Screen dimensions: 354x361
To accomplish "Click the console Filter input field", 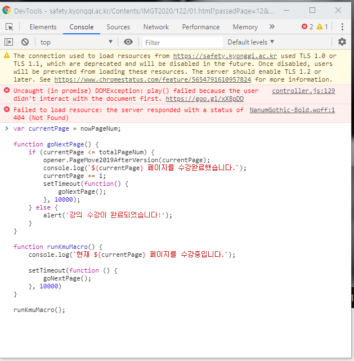I will pos(183,42).
